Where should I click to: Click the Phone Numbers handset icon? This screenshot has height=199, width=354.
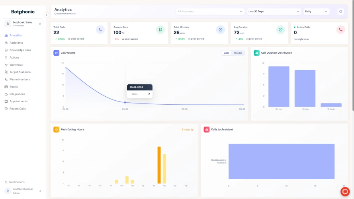pyautogui.click(x=6, y=80)
